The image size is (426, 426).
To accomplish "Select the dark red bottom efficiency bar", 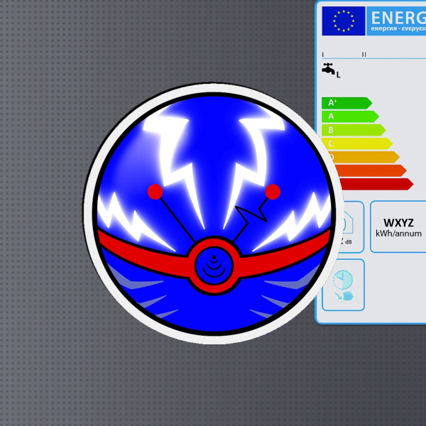I will click(x=376, y=184).
